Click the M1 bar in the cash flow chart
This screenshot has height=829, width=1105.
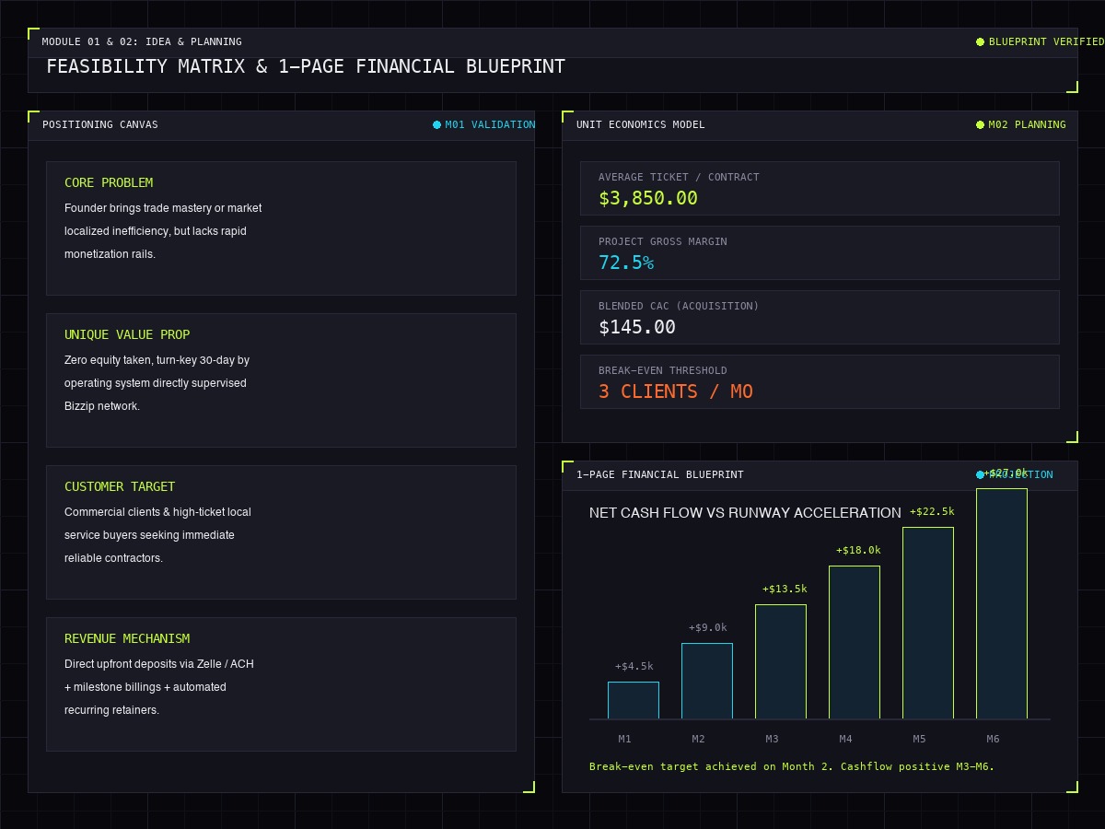point(634,700)
